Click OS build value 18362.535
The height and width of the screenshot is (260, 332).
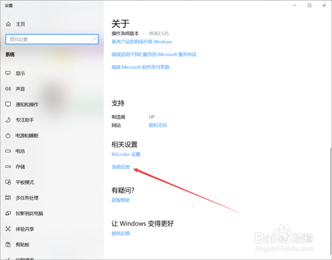(x=159, y=33)
